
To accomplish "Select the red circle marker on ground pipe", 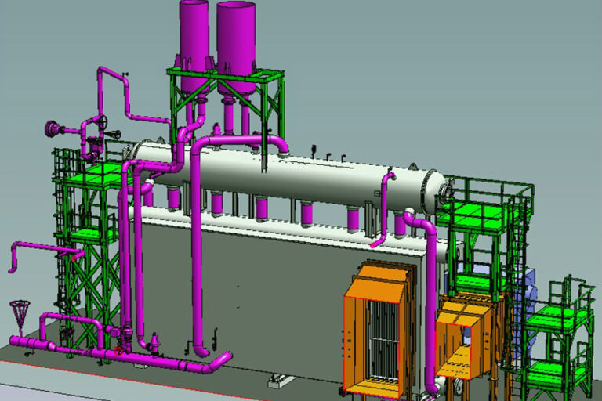I will pyautogui.click(x=119, y=352).
